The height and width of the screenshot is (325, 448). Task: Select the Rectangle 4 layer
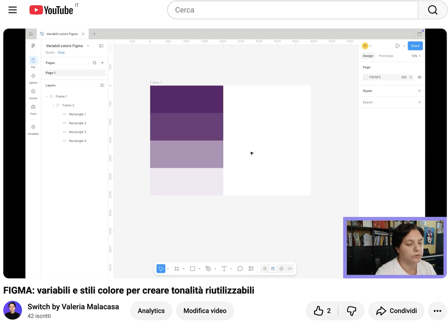coord(77,141)
